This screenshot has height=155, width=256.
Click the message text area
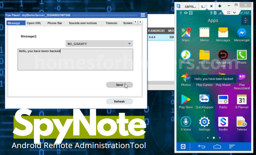(75, 60)
